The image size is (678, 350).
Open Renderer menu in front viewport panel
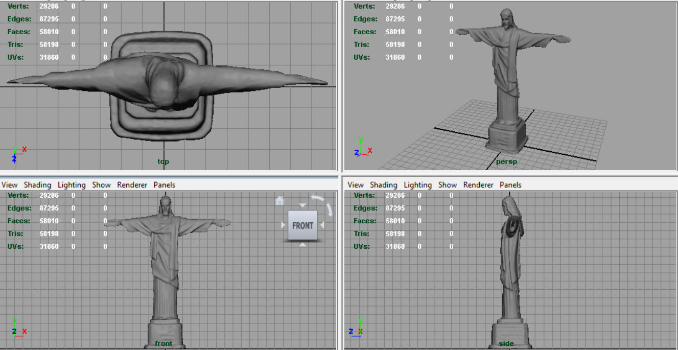(132, 185)
